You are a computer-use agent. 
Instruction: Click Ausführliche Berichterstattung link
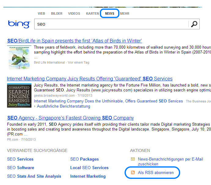coord(64,106)
